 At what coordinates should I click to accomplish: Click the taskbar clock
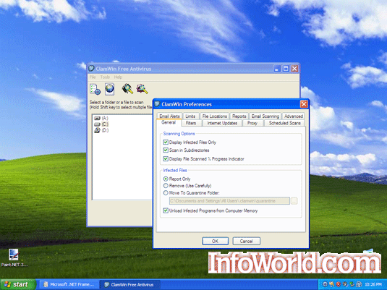373,284
